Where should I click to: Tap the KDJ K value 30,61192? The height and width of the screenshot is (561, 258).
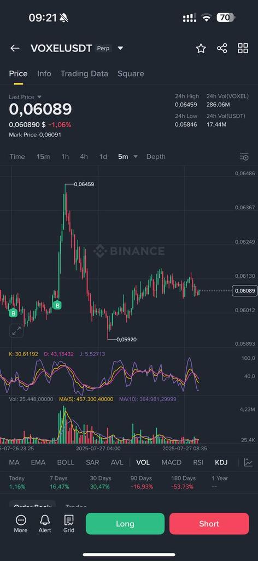click(x=24, y=354)
